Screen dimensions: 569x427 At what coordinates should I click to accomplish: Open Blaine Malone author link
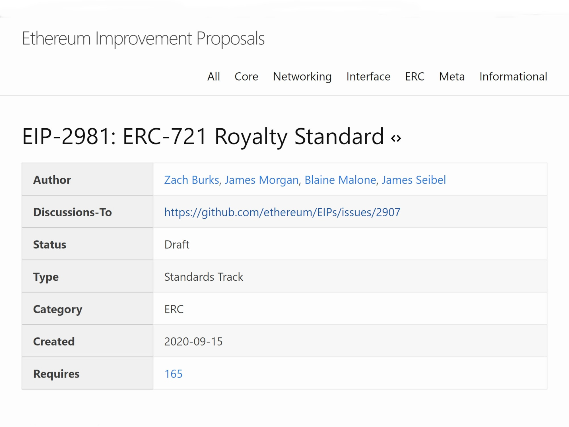tap(340, 180)
